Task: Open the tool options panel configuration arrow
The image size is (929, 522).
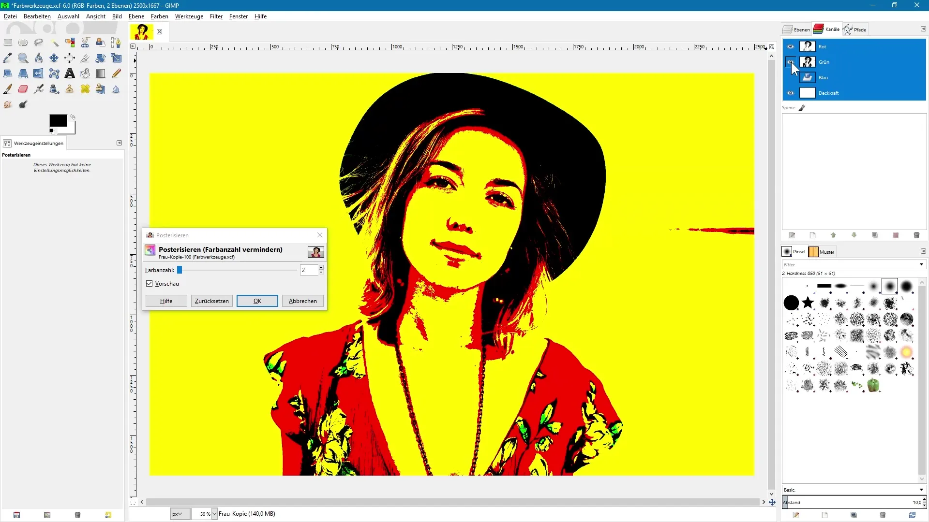Action: (x=119, y=143)
